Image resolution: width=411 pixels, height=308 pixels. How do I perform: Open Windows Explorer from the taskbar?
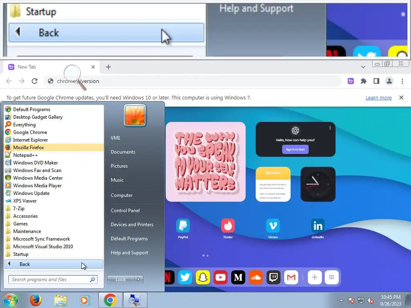pyautogui.click(x=61, y=300)
